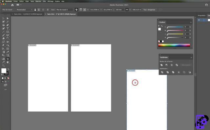The image size is (210, 130).
Task: Open the Edition menu
Action: [21, 1]
